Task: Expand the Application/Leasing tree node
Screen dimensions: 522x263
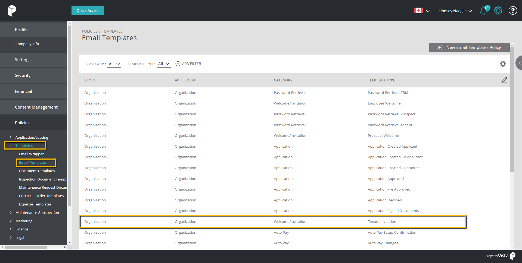Action: [x=11, y=137]
